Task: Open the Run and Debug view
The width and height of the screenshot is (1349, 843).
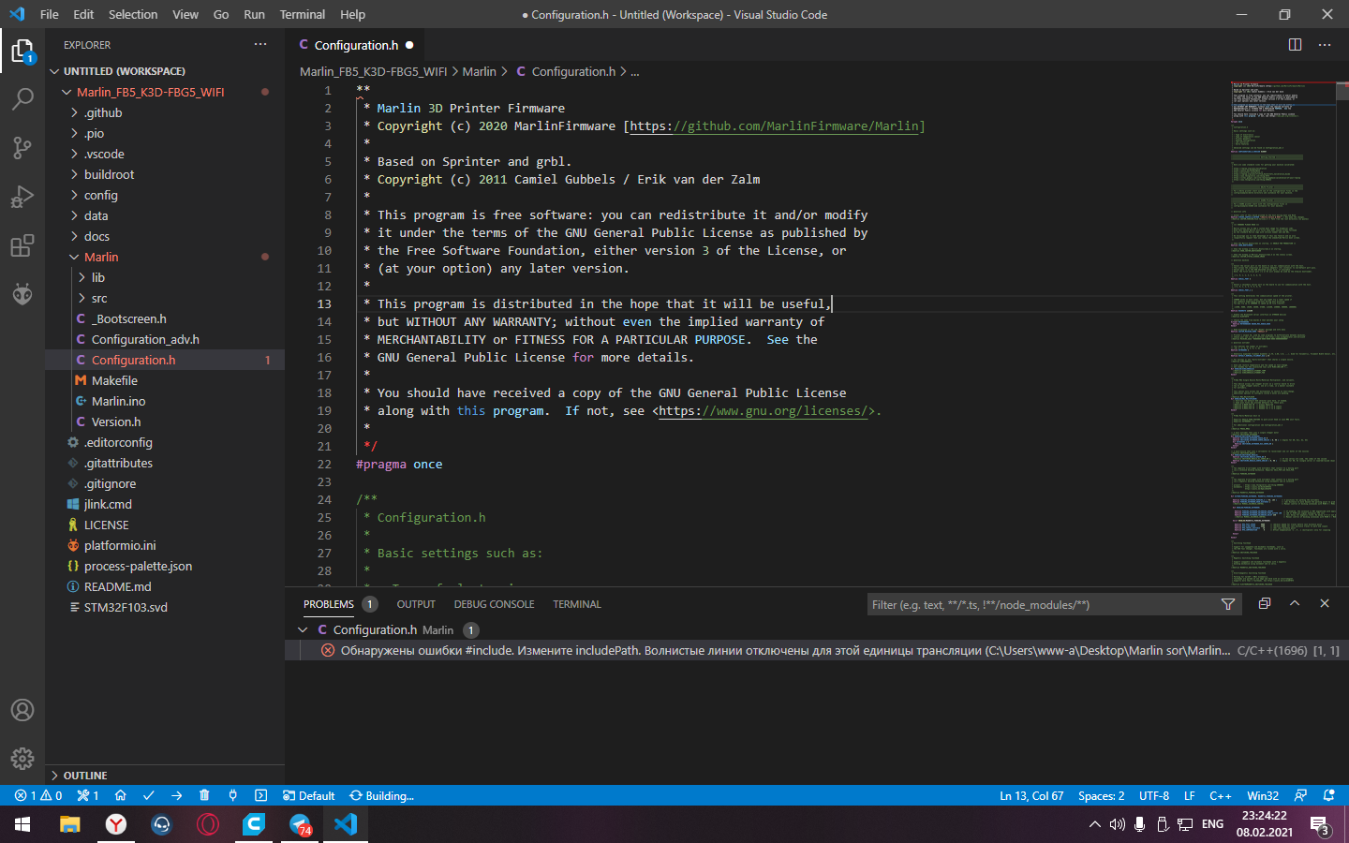Action: click(x=22, y=197)
